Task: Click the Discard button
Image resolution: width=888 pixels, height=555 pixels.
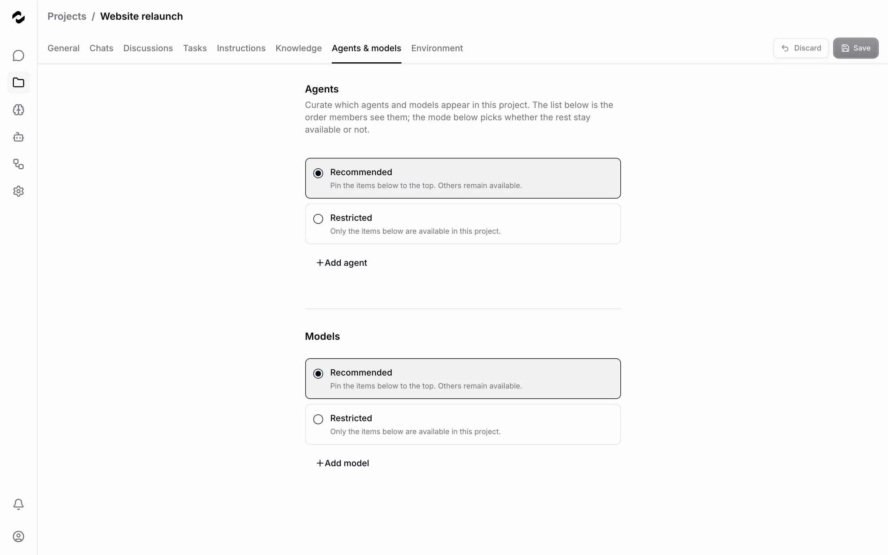Action: tap(801, 48)
